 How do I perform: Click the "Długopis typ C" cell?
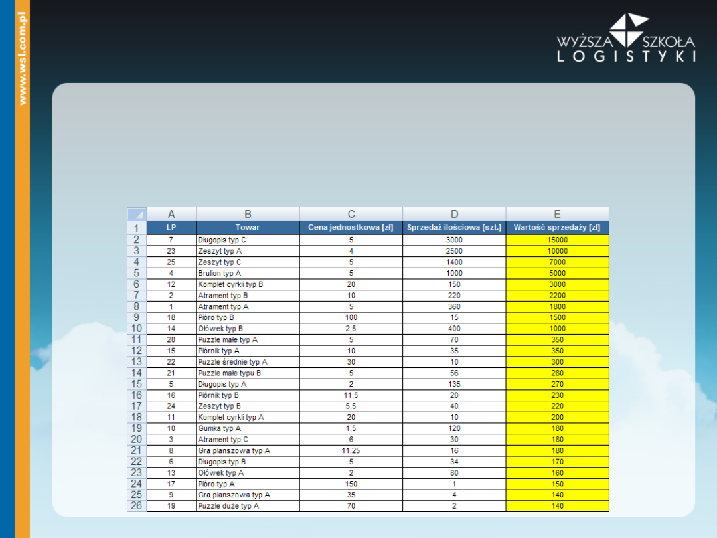point(248,240)
